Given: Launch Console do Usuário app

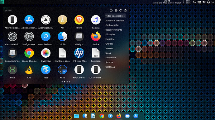Looking at the screenshot, I should pyautogui.click(x=46, y=37).
